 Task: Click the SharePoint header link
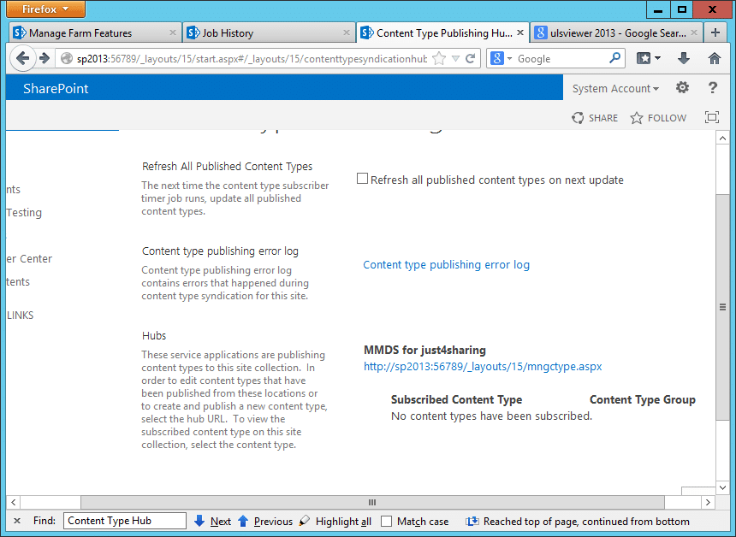(x=56, y=89)
